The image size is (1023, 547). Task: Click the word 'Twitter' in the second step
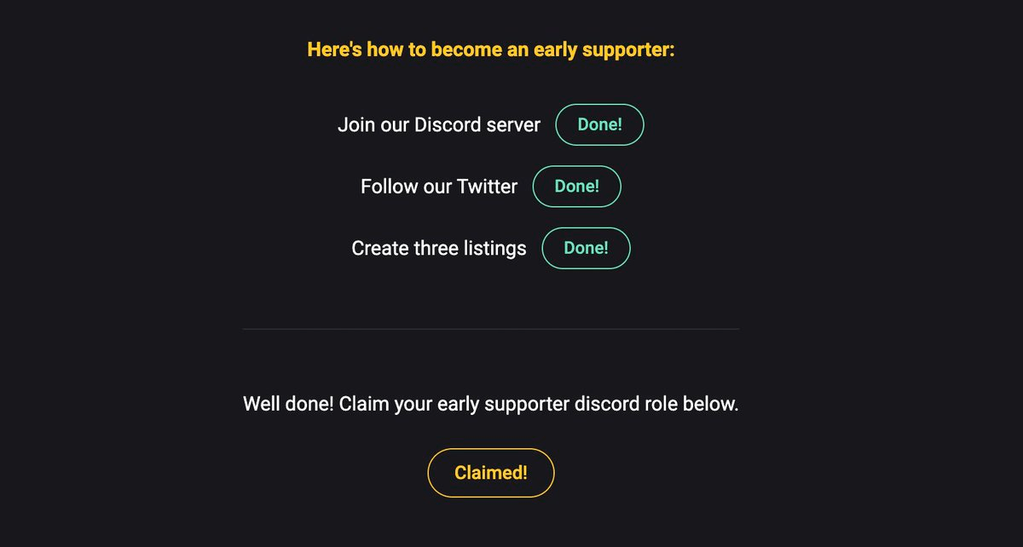[487, 187]
